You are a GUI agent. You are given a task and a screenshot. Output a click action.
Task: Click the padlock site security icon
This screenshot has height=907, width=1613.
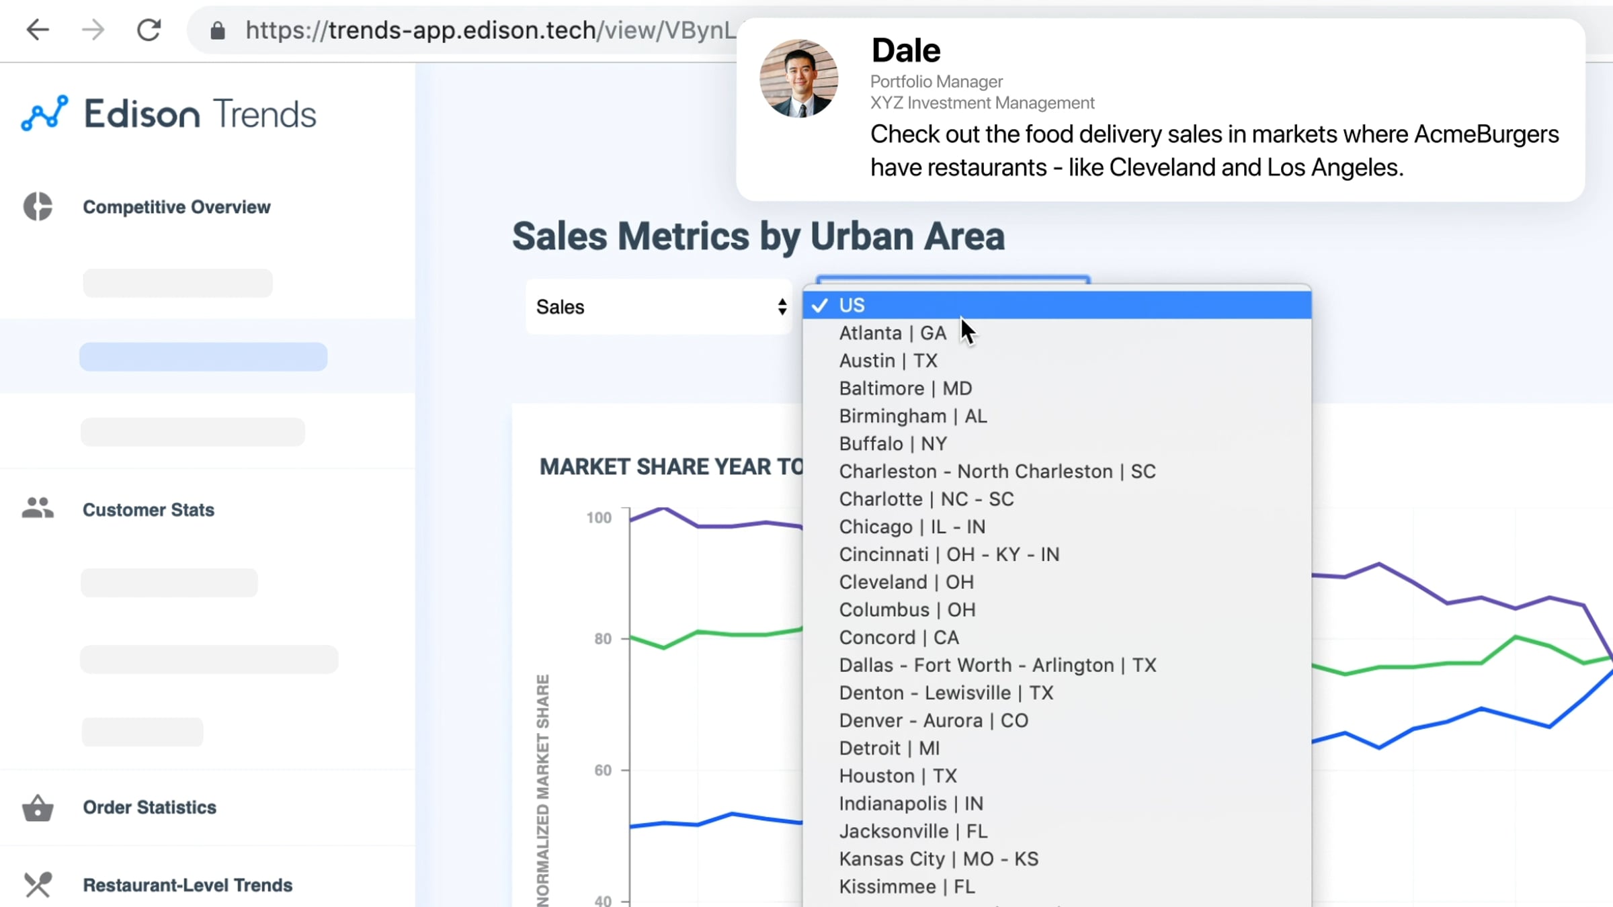click(x=217, y=30)
